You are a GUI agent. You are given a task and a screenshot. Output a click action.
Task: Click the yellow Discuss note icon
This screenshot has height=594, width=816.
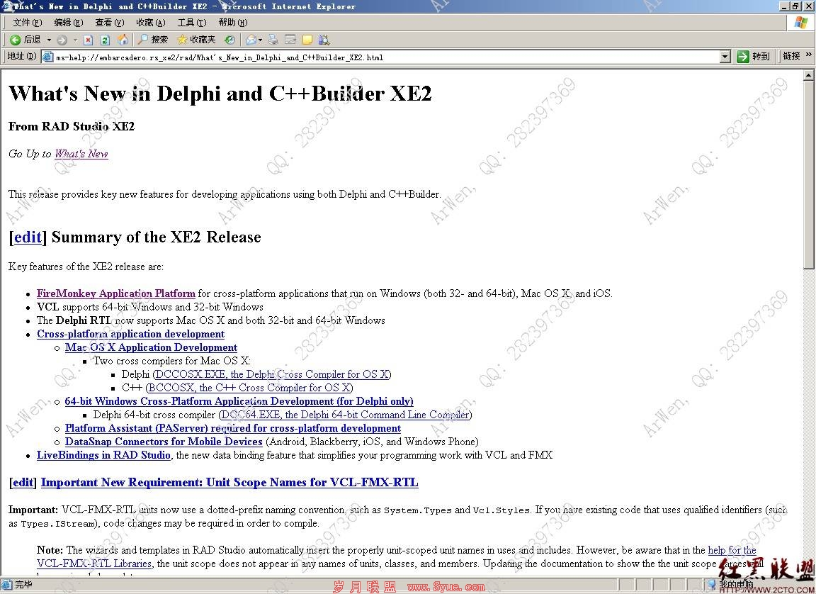click(307, 40)
